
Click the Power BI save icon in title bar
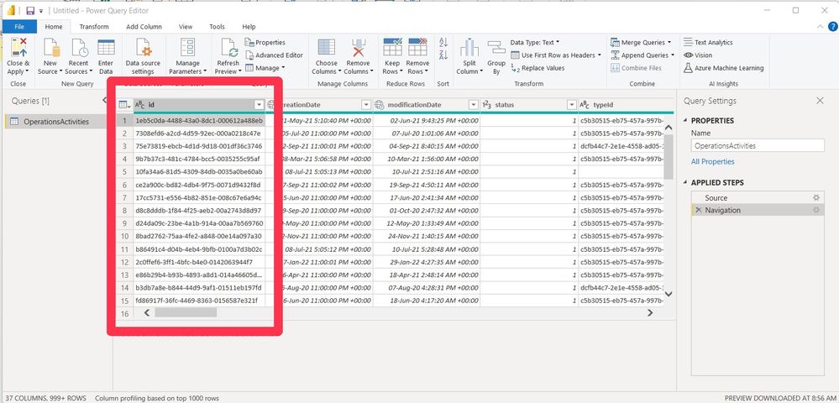[x=30, y=11]
